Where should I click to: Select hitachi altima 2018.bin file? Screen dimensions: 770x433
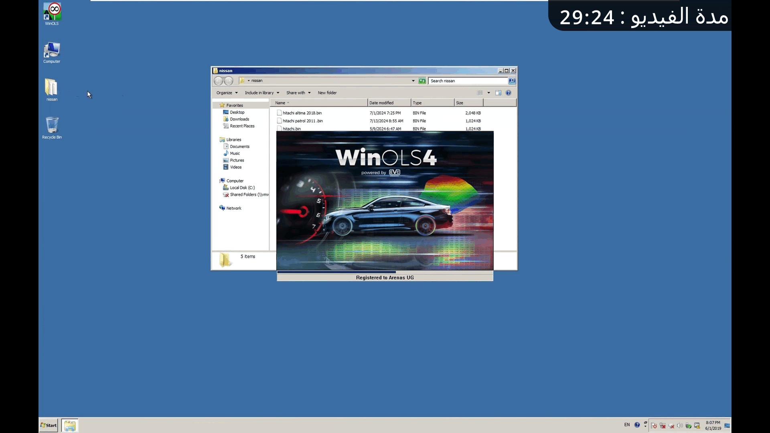pos(302,113)
